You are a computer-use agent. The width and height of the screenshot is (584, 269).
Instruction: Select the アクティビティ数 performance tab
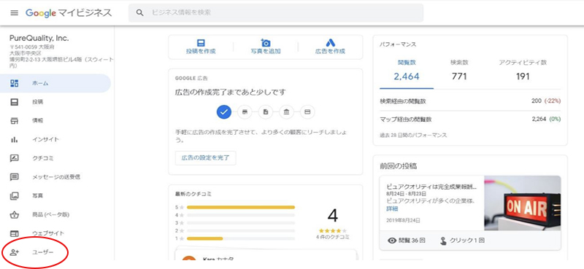coord(523,71)
